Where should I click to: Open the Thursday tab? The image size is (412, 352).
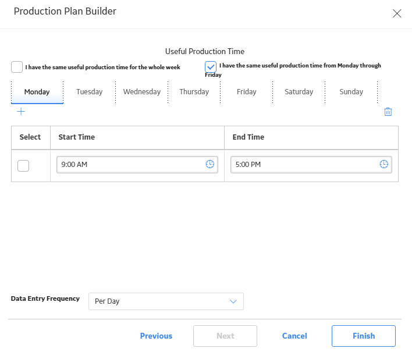[x=194, y=92]
